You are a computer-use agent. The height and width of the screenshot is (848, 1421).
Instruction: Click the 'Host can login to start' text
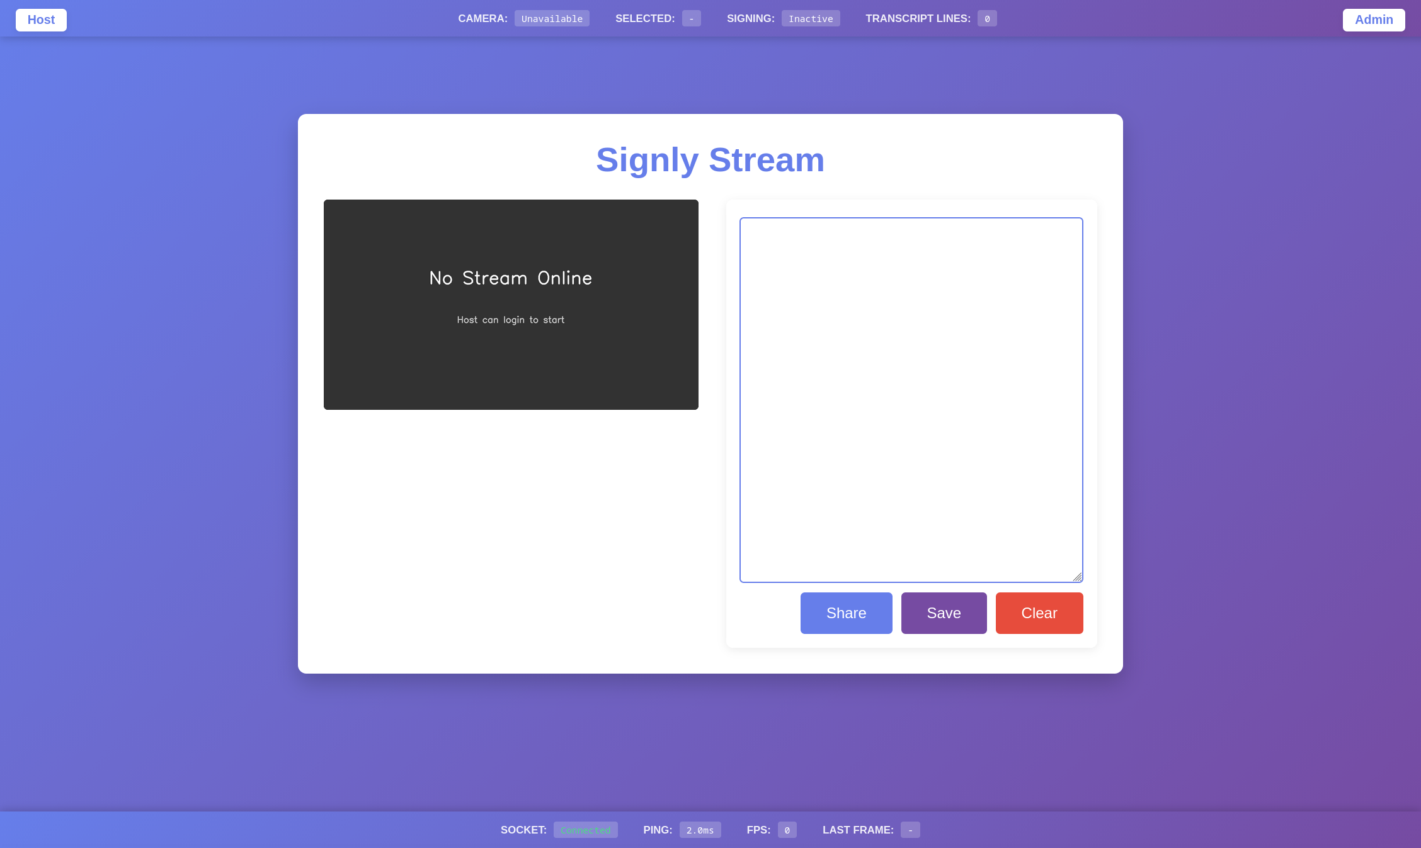tap(510, 320)
